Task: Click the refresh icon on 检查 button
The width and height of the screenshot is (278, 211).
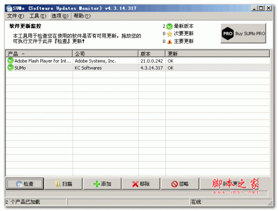Action: click(x=19, y=184)
